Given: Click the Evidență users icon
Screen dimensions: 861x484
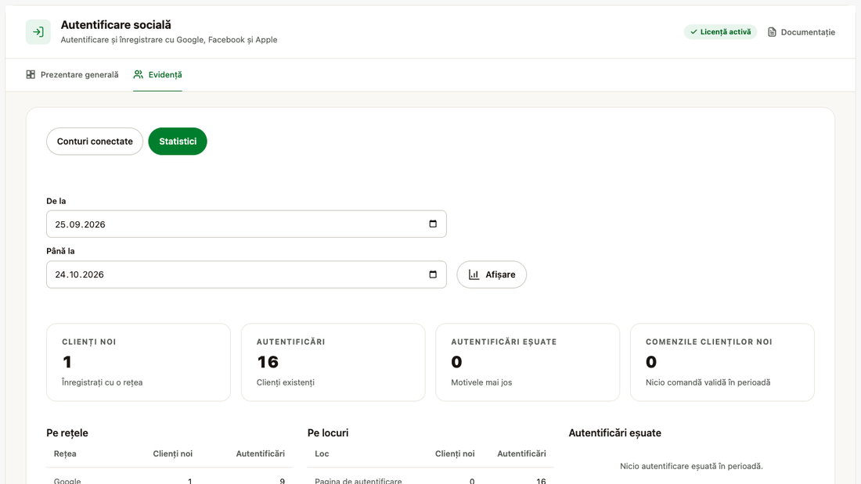Looking at the screenshot, I should [139, 74].
